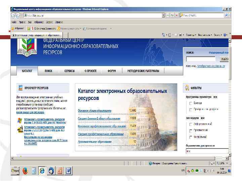
Task: Expand the search provider dropdown arrow
Action: click(230, 15)
